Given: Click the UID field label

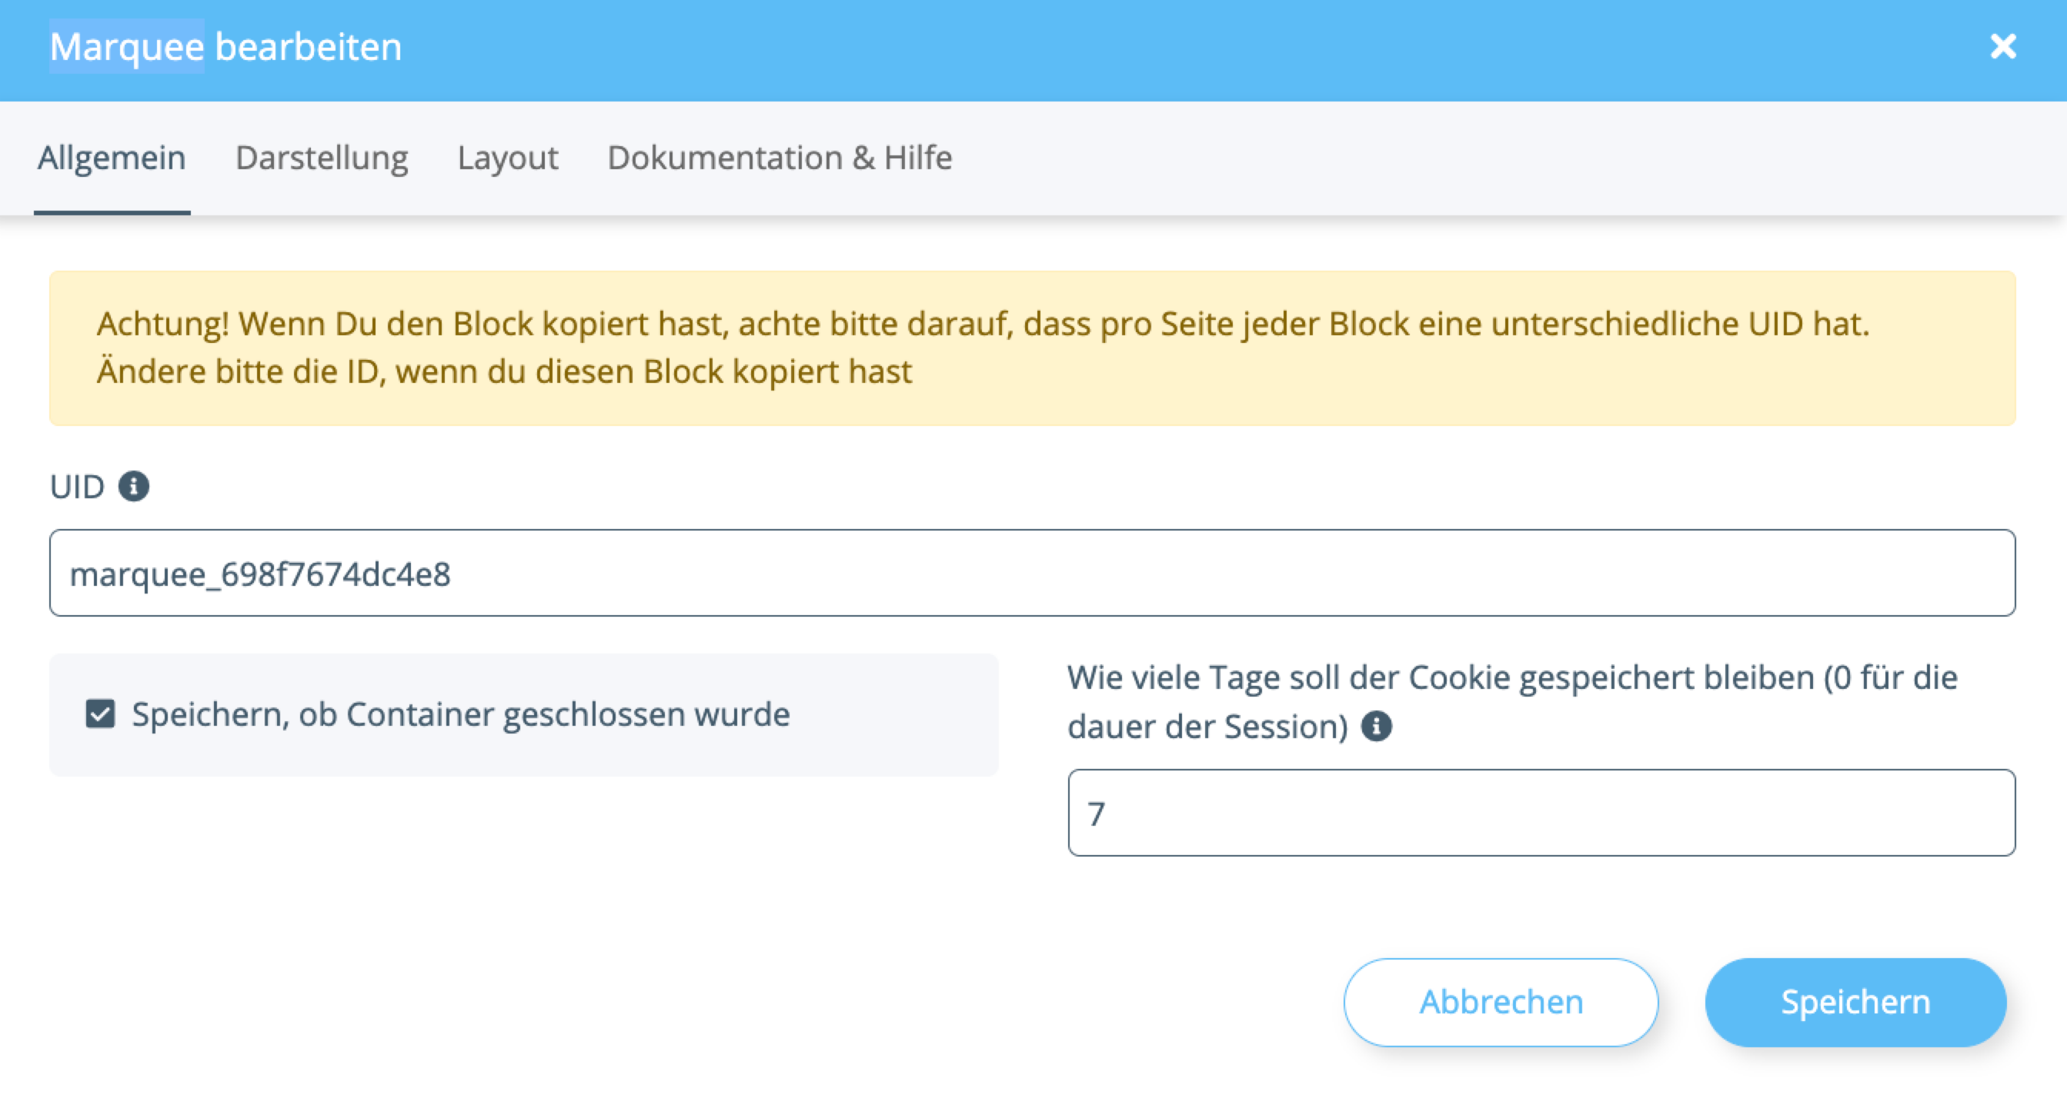Looking at the screenshot, I should point(77,487).
